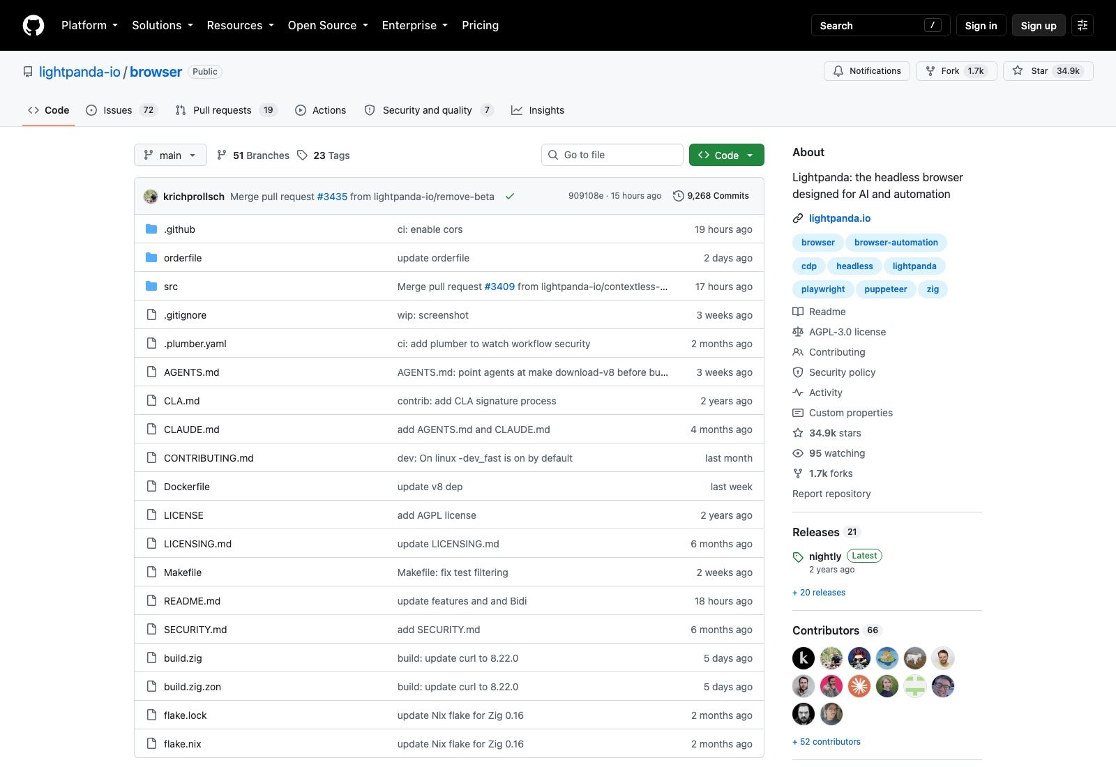
Task: Expand the Open Source header menu
Action: 328,25
